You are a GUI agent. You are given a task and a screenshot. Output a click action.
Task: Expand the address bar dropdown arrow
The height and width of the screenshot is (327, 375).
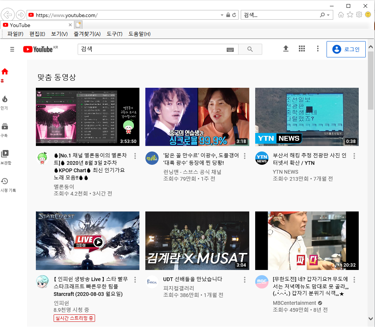pos(222,15)
